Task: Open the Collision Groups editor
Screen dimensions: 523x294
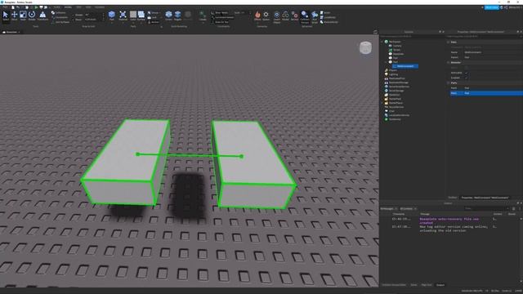Action: 305,16
